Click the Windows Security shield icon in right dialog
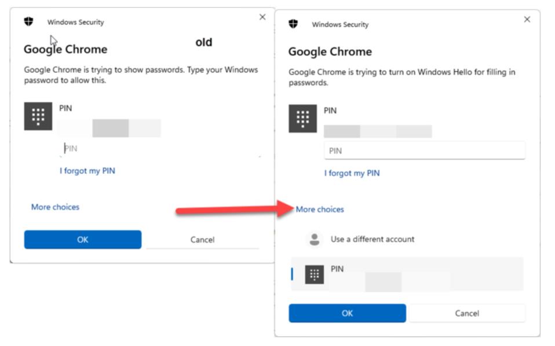Screen dimensions: 555x346 coord(293,24)
